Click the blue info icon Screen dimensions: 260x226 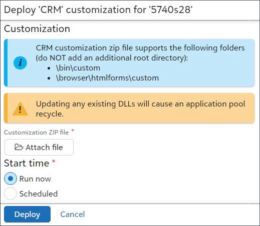click(20, 63)
